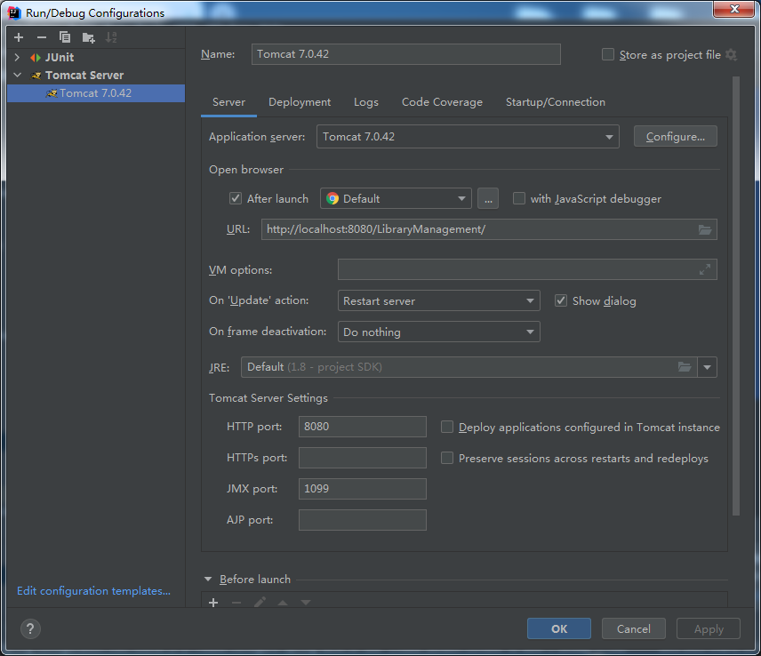This screenshot has width=761, height=656.
Task: Move configuration into new folder icon
Action: 88,37
